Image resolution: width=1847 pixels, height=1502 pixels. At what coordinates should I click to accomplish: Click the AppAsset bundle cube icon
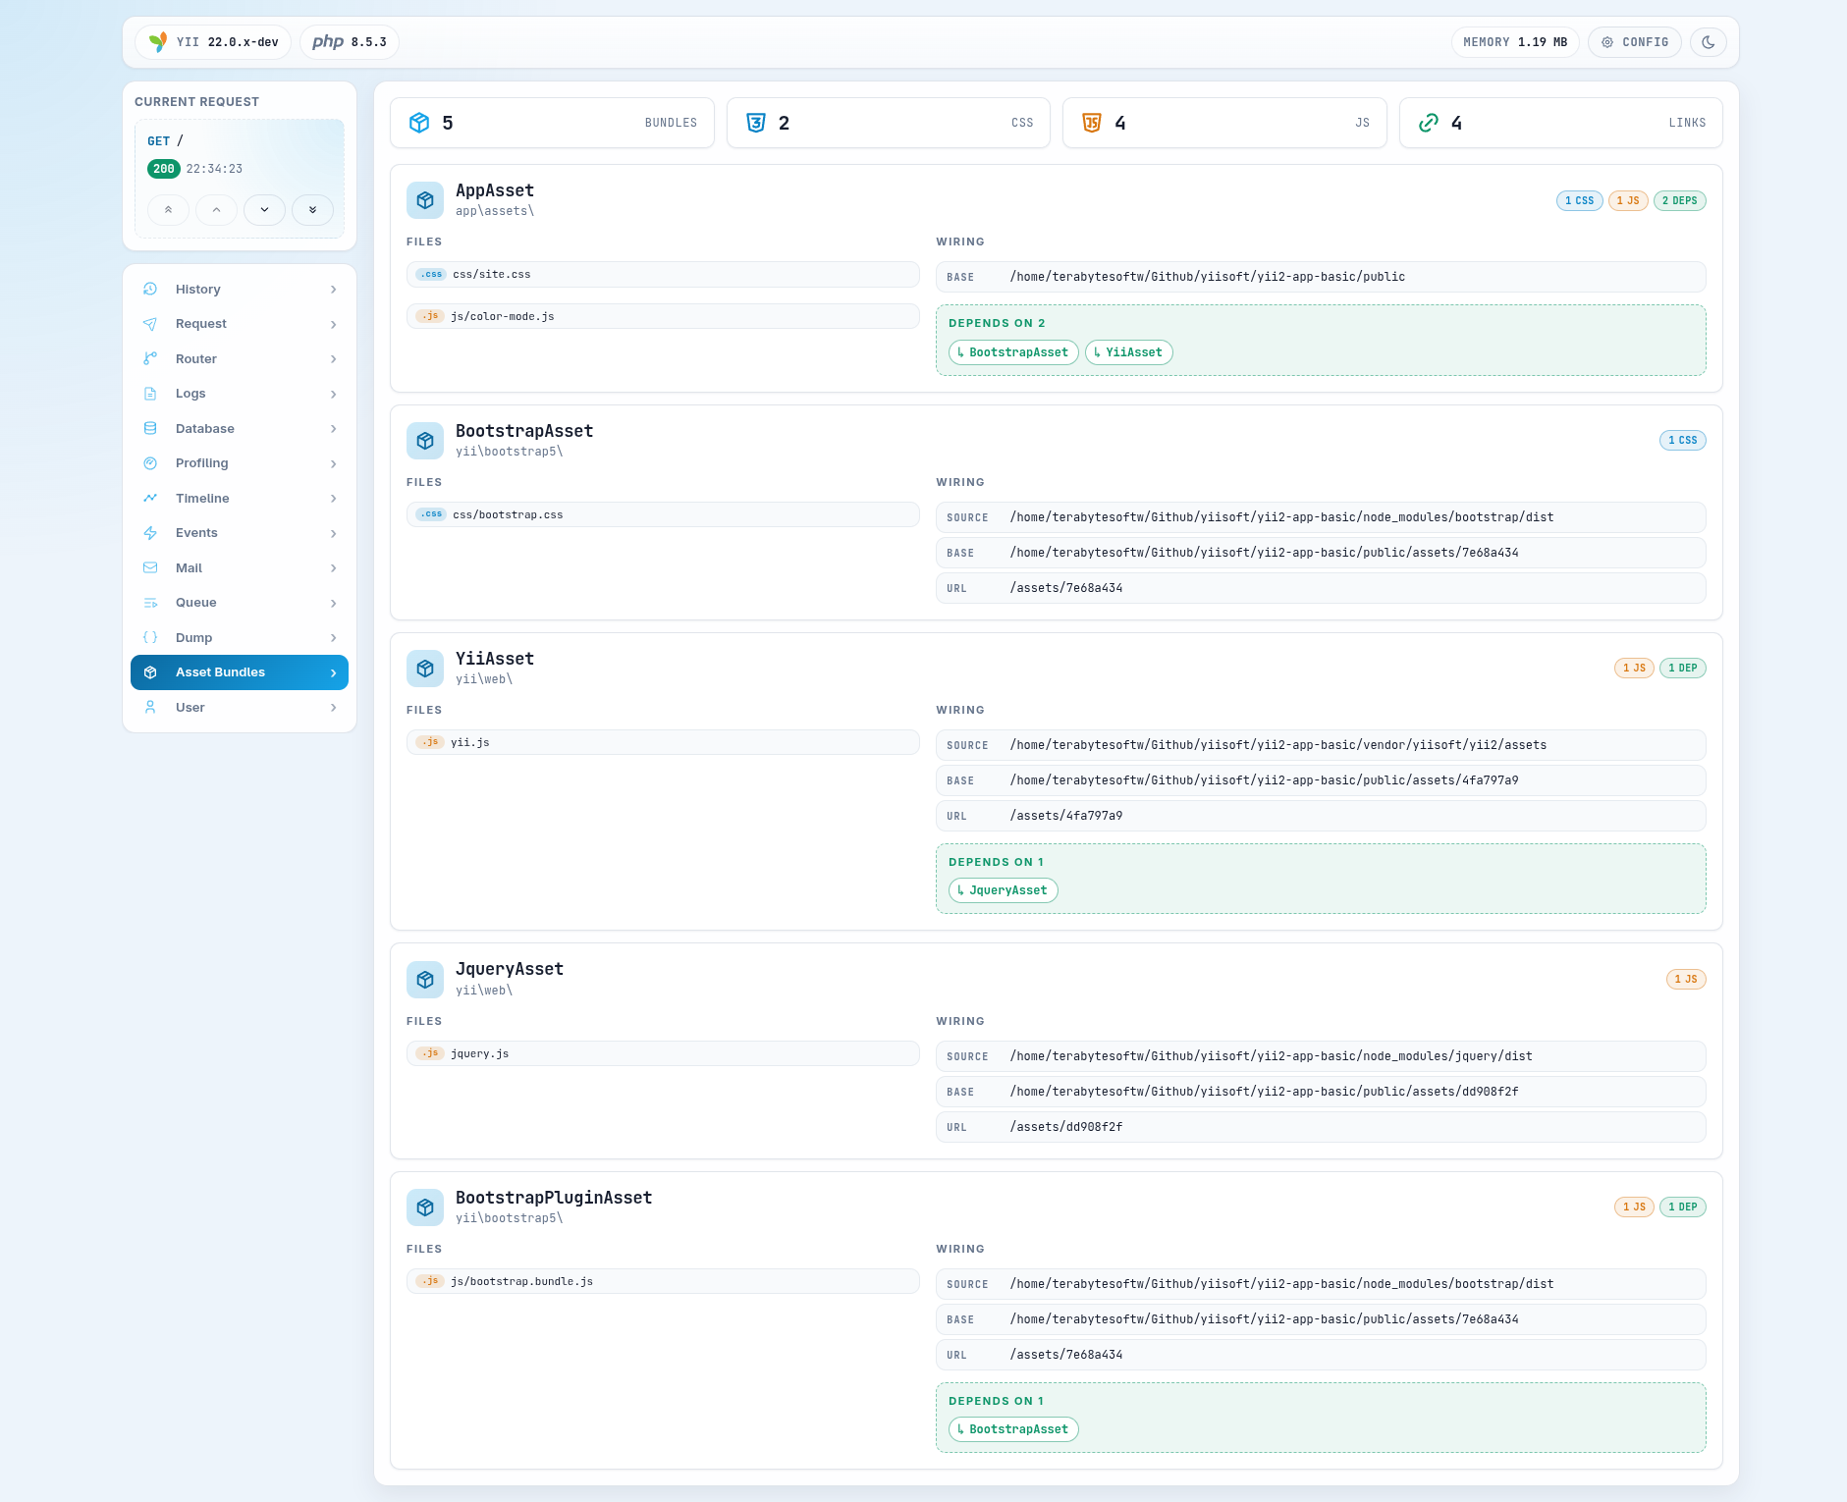click(x=425, y=200)
